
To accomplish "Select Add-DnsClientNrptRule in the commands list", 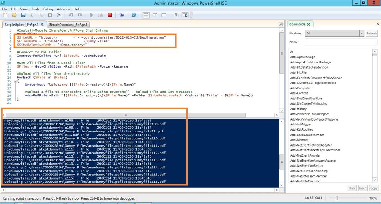I will pyautogui.click(x=306, y=98).
